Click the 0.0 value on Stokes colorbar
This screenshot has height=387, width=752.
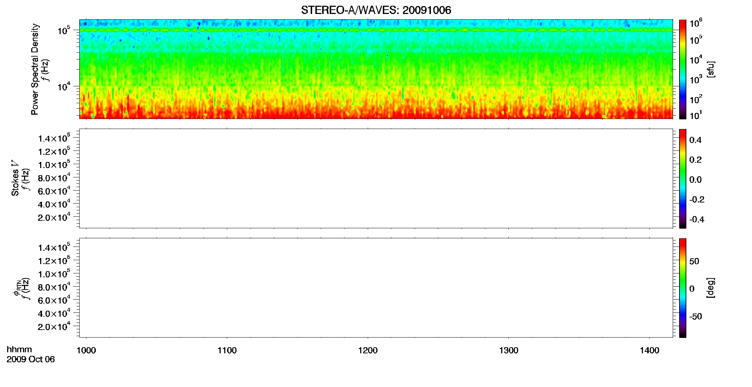tap(695, 180)
